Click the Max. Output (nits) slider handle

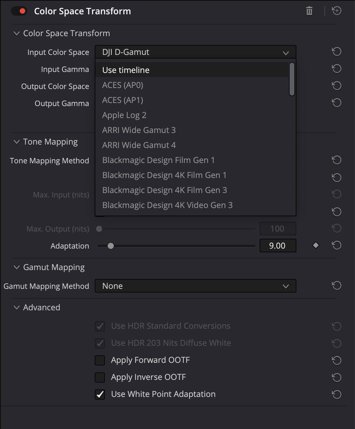point(99,229)
